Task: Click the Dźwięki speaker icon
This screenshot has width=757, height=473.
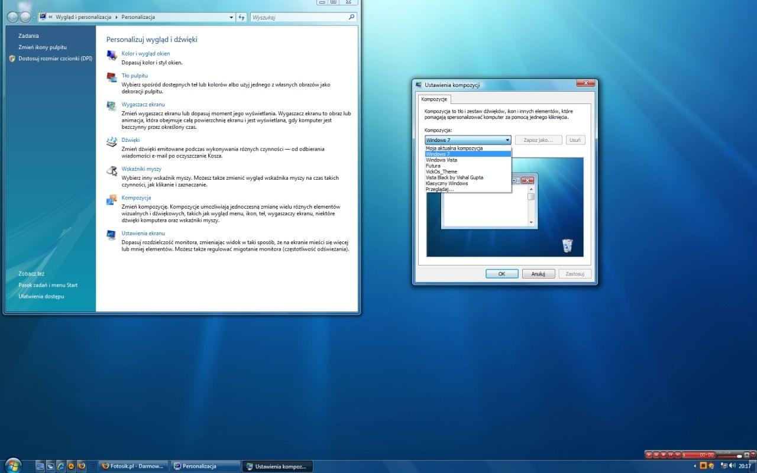Action: pyautogui.click(x=111, y=141)
